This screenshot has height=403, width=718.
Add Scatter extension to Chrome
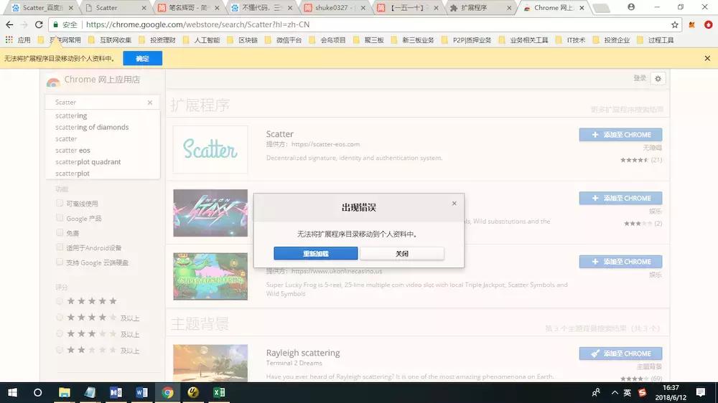coord(620,135)
